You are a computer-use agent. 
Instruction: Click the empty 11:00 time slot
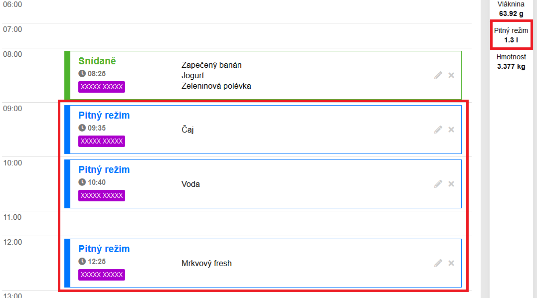coord(237,223)
